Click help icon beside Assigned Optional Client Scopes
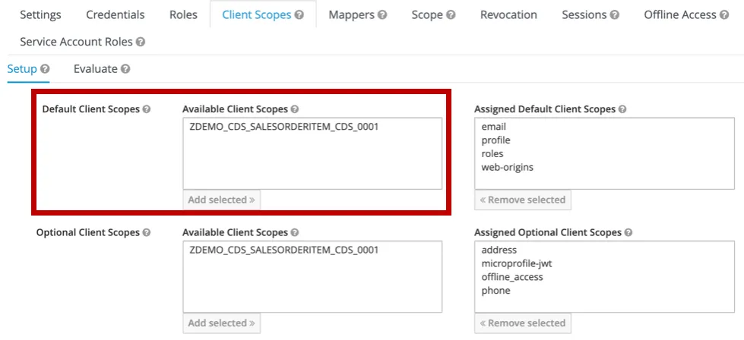The image size is (744, 340). coord(628,233)
